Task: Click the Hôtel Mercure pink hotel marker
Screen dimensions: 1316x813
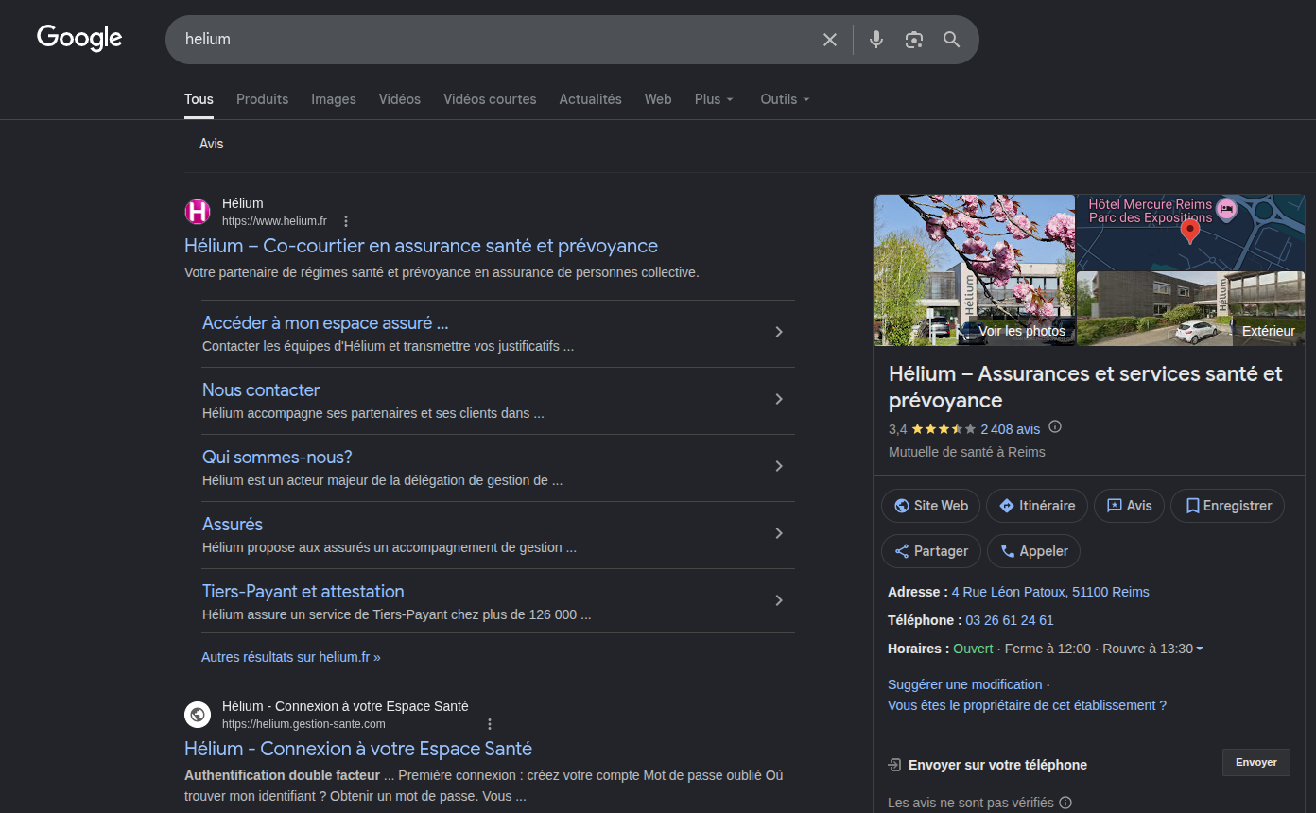Action: [x=1226, y=210]
